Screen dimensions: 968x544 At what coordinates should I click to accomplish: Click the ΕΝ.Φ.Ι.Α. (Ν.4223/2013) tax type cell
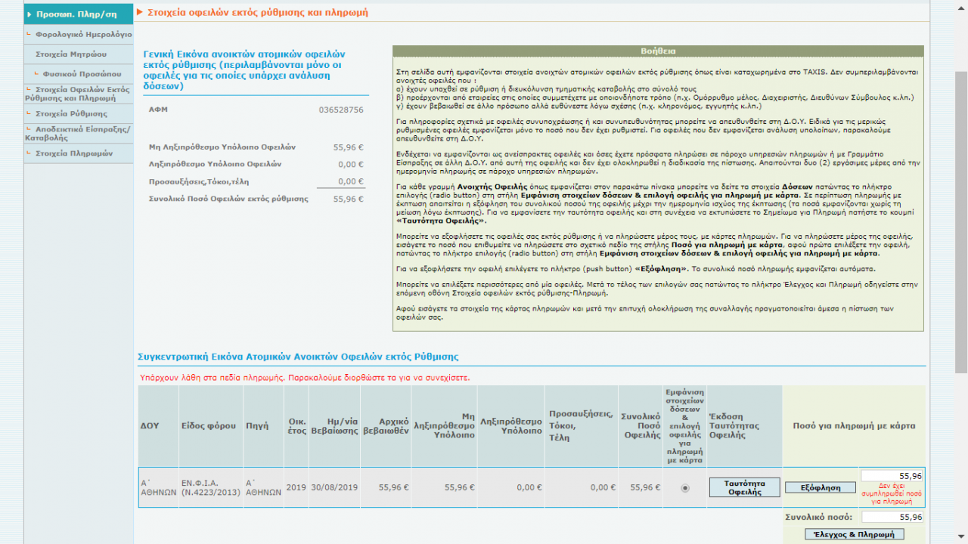210,487
